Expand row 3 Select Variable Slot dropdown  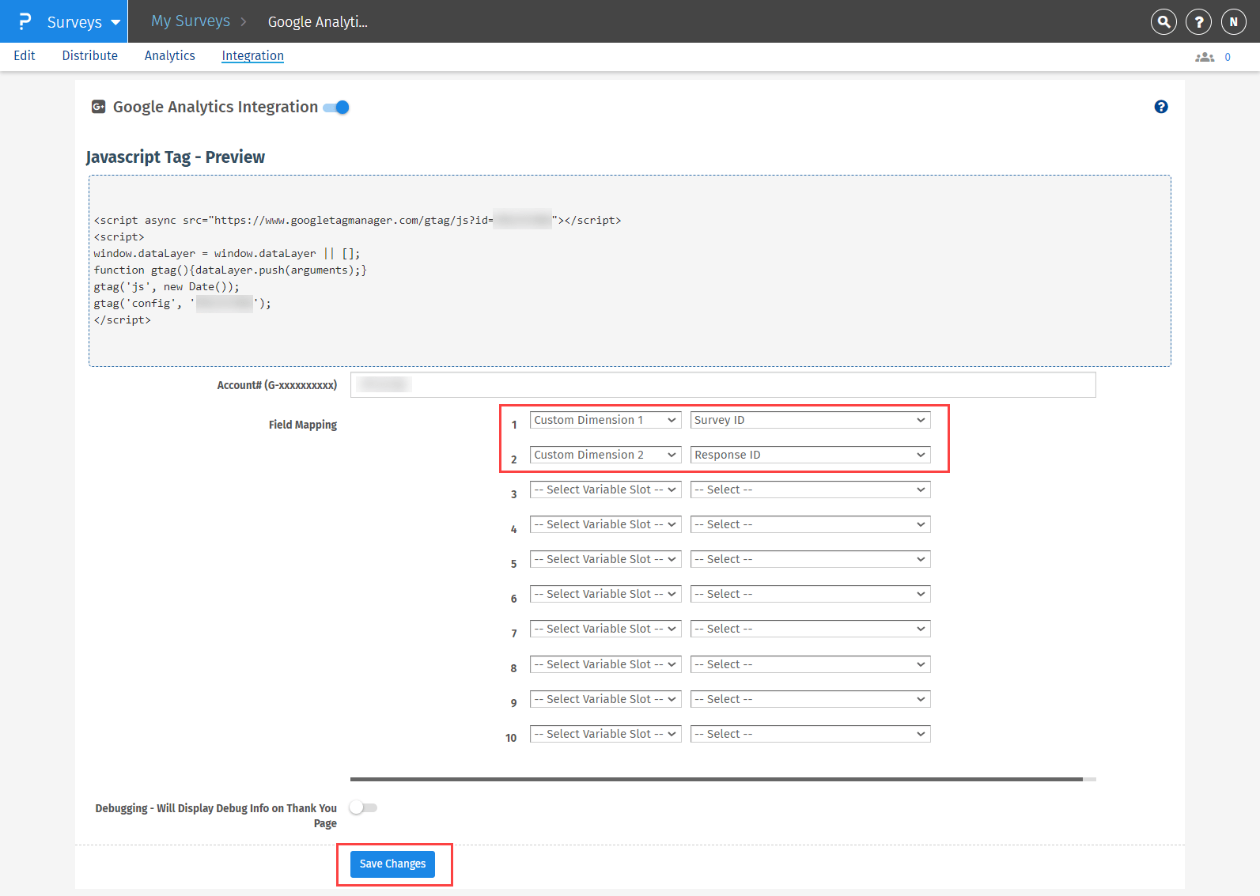click(605, 490)
